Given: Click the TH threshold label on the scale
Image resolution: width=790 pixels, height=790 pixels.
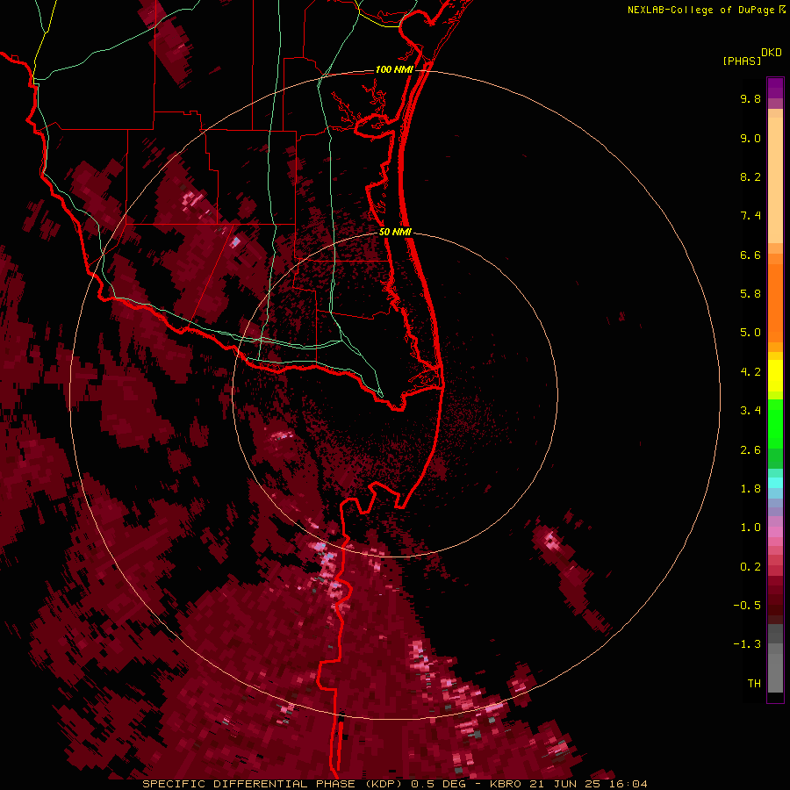Looking at the screenshot, I should pos(754,684).
